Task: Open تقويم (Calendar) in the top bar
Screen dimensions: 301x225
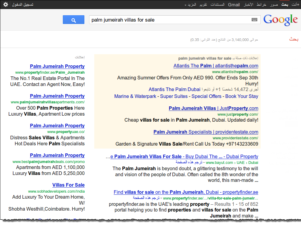Action: (203, 4)
